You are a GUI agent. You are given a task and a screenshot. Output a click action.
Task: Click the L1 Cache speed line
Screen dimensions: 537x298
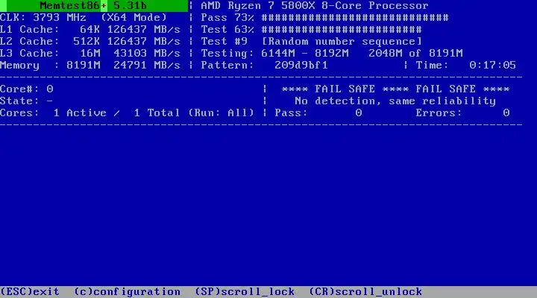90,29
